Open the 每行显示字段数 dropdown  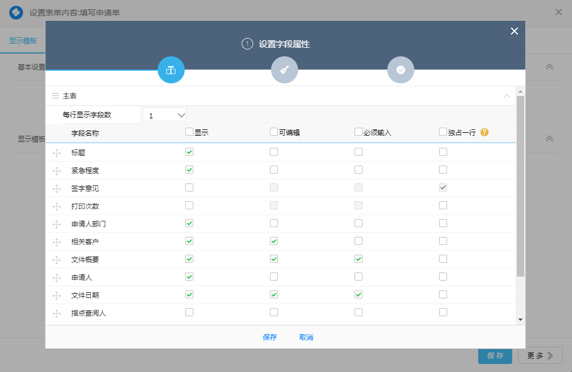pos(165,115)
